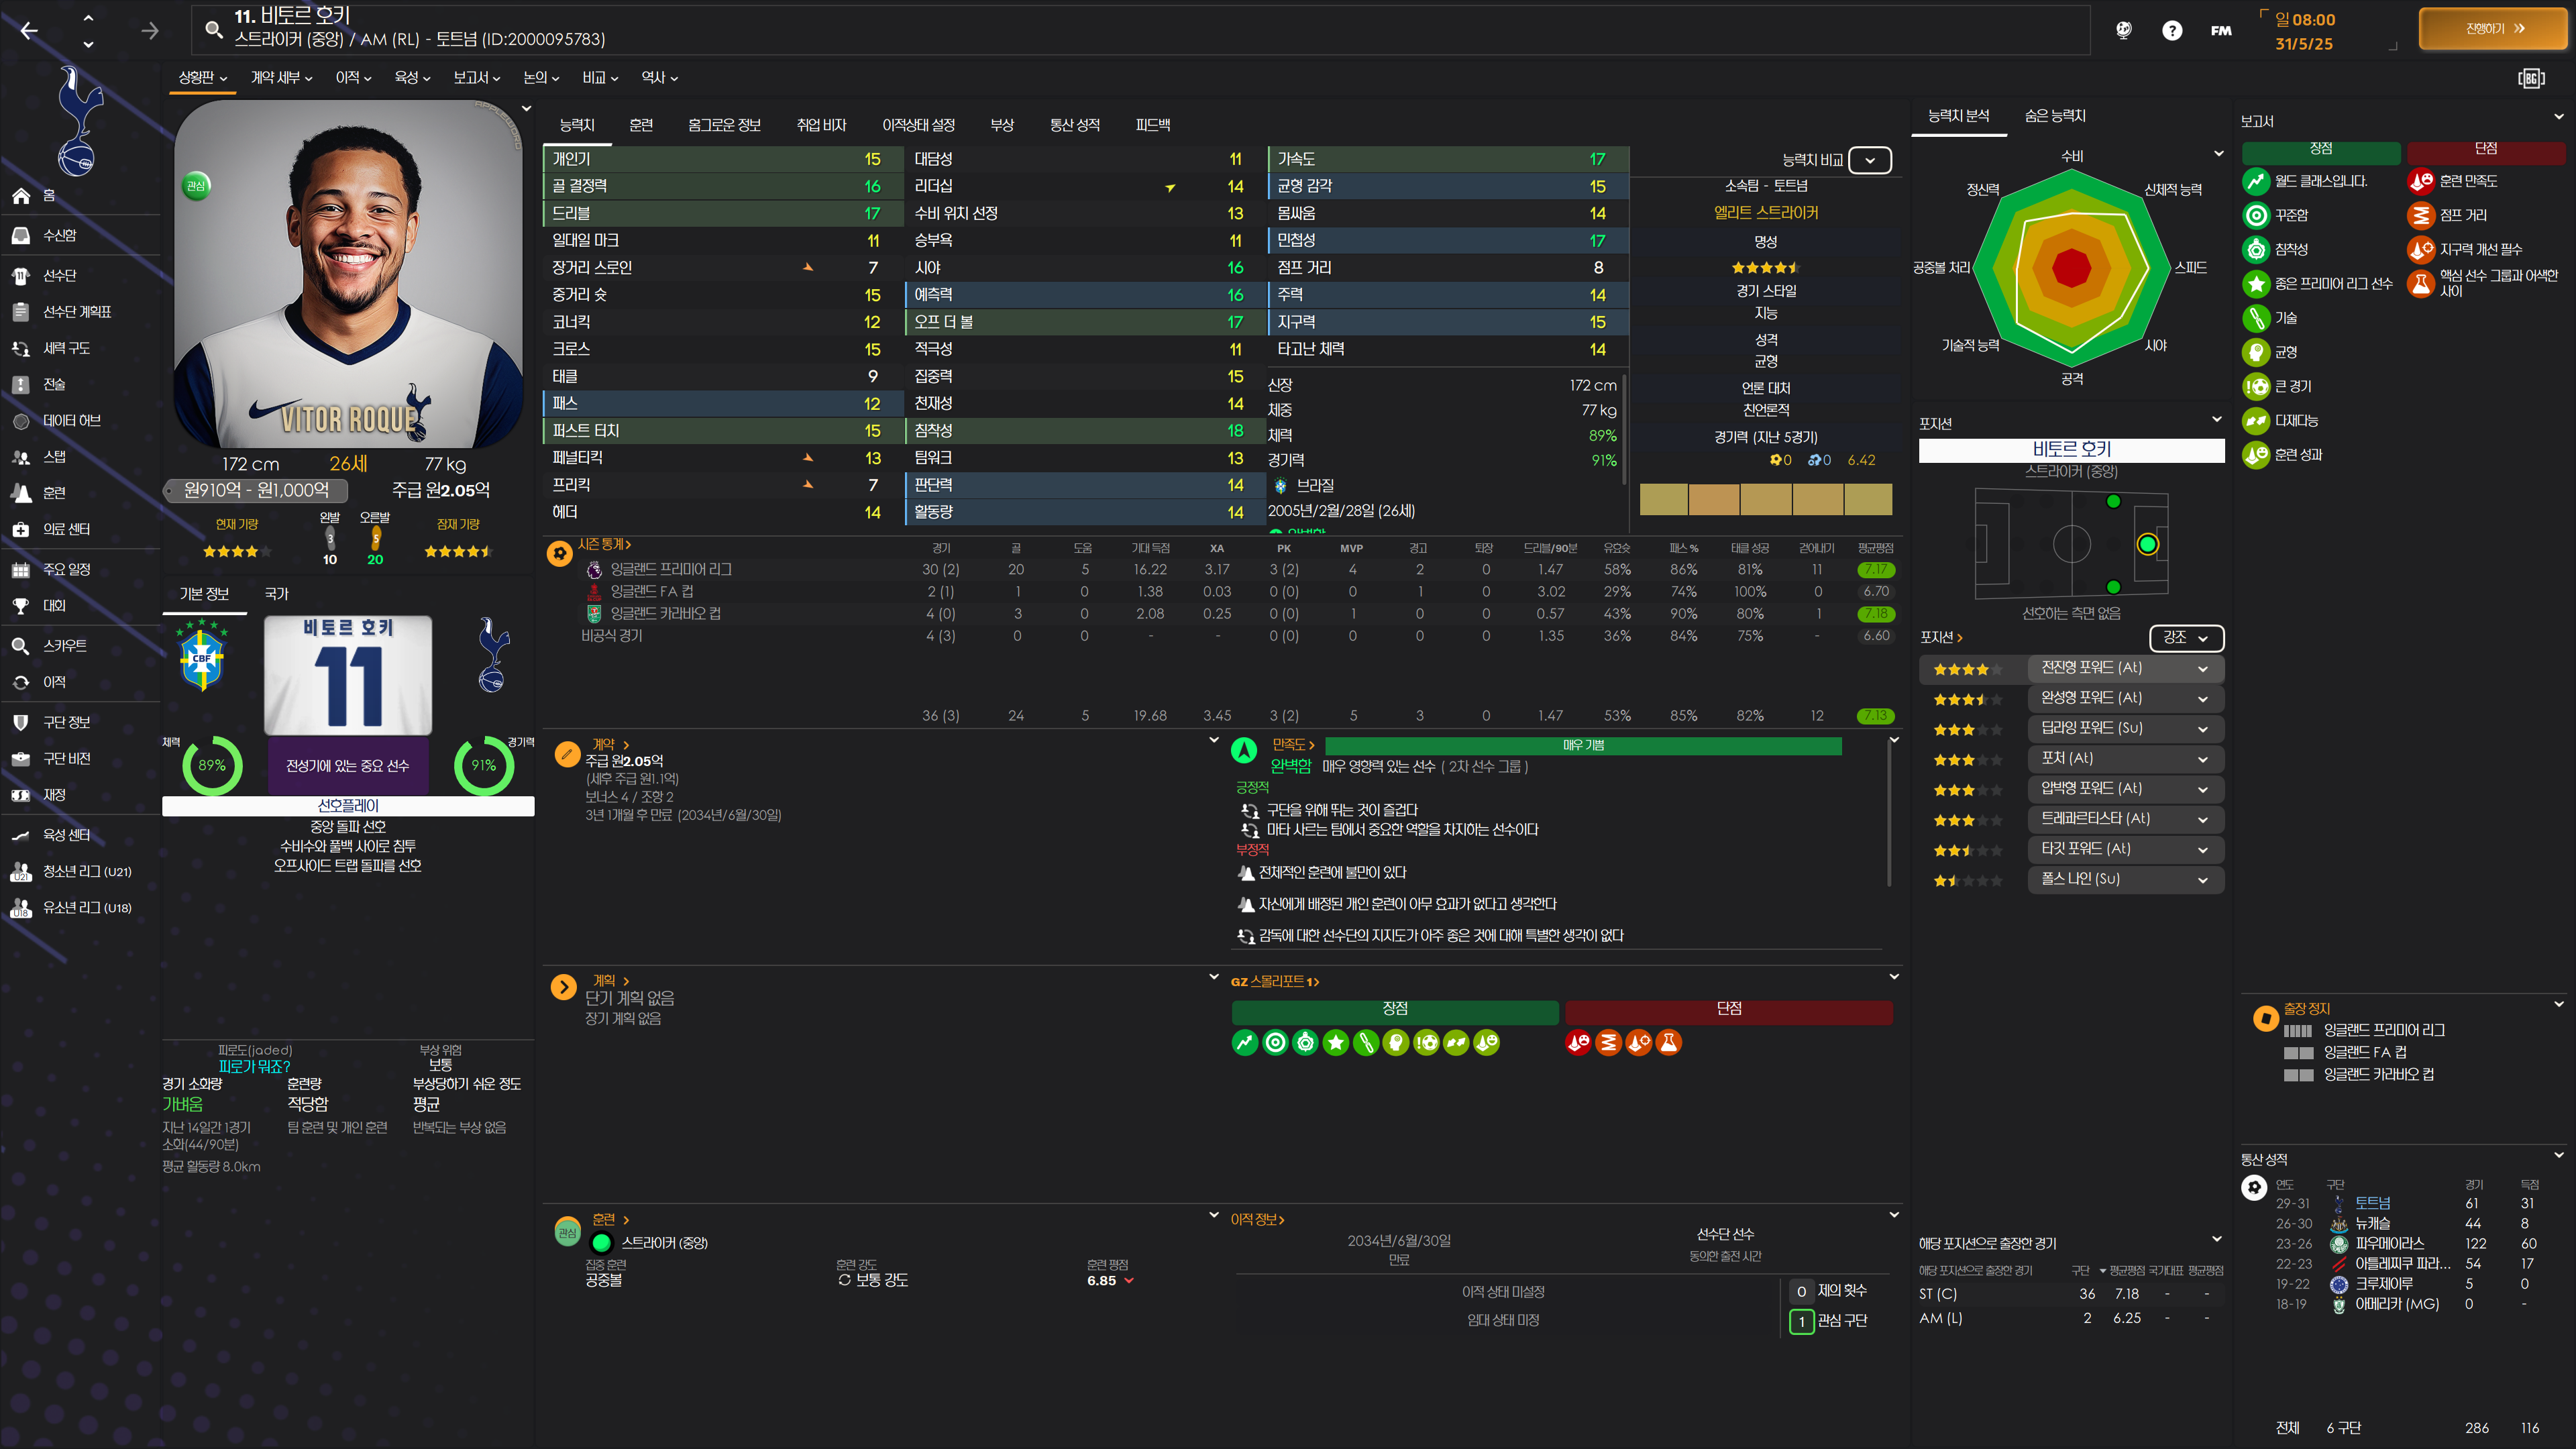Open the search magnifier icon
2576x1449 pixels.
point(213,30)
